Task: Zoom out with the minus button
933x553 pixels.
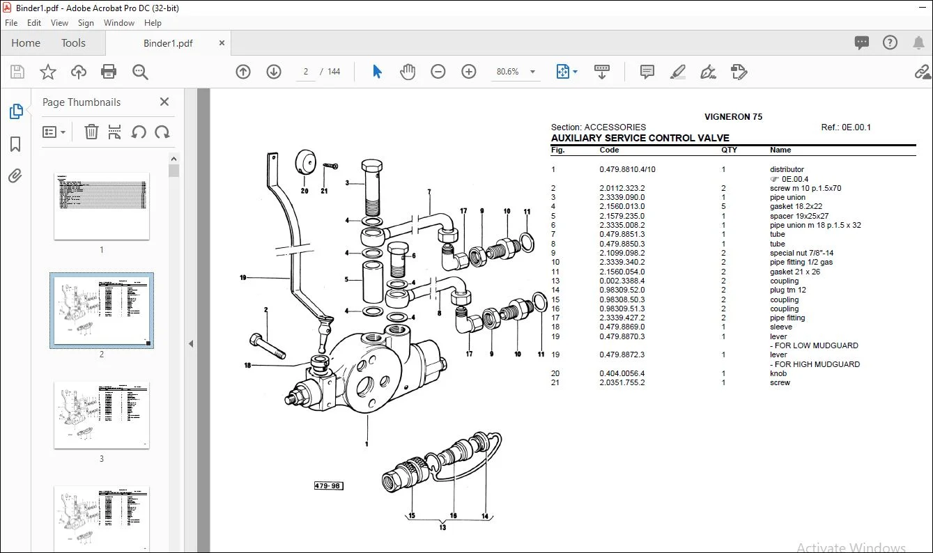Action: [438, 72]
